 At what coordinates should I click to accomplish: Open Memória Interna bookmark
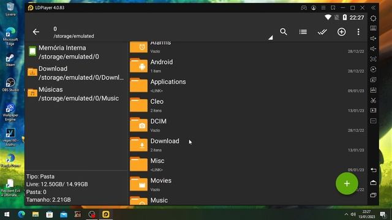click(x=76, y=52)
